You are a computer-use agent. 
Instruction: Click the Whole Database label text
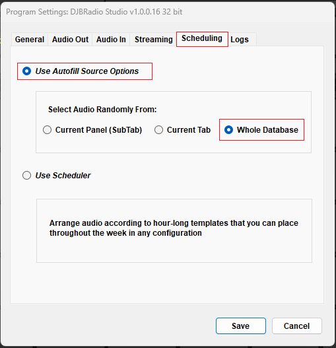tap(267, 130)
